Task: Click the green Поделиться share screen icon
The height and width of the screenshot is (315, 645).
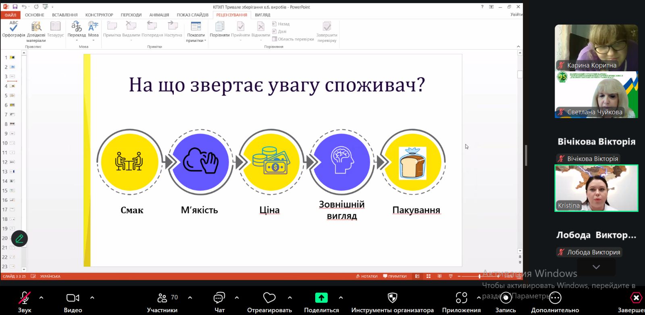Action: click(x=321, y=298)
